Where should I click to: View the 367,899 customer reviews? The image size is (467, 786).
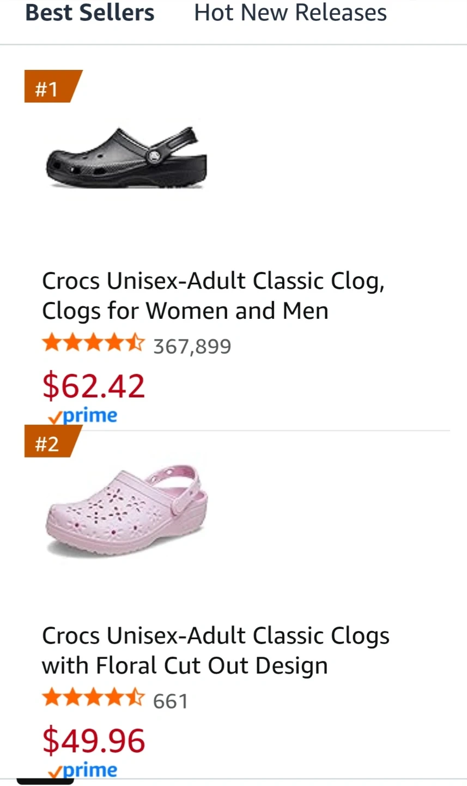coord(192,346)
